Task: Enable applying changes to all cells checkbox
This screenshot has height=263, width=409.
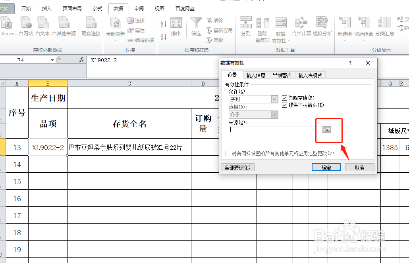Action: click(228, 153)
